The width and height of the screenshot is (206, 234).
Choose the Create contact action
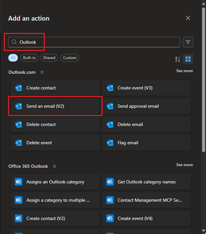point(55,88)
